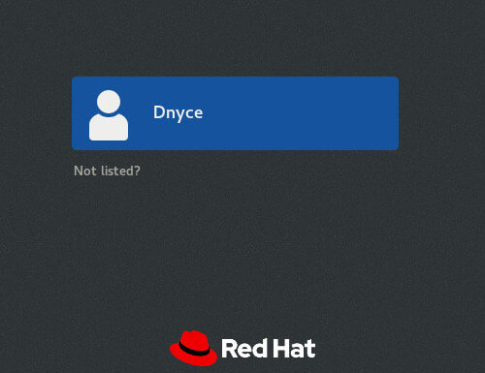Click the Dnyce user avatar icon
485x373 pixels.
(x=109, y=115)
